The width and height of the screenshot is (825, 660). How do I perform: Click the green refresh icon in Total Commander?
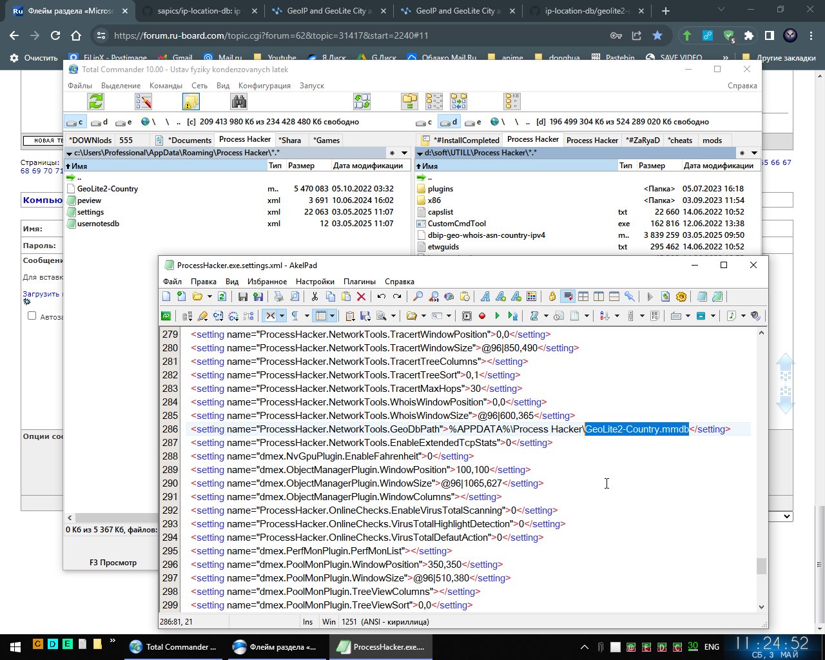point(96,101)
